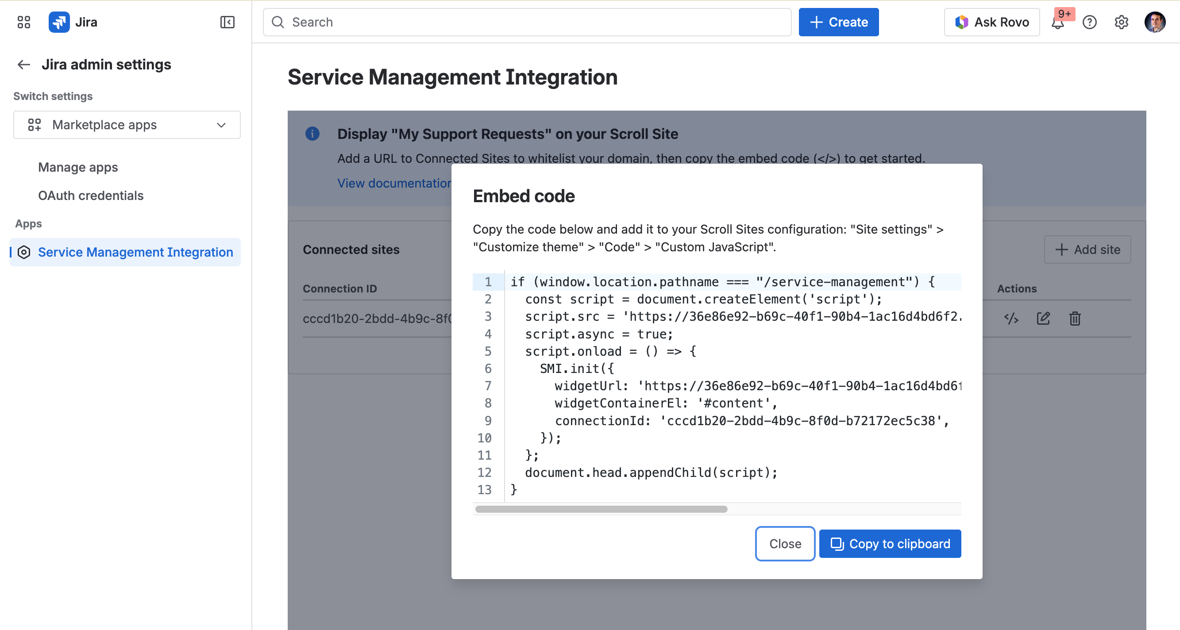Close the Embed code dialog

785,543
